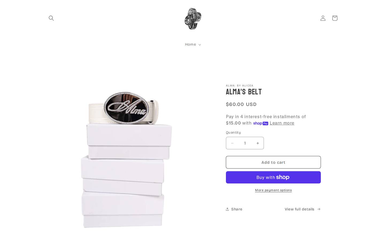Open More payment options link
The image size is (385, 240).
coord(273,190)
